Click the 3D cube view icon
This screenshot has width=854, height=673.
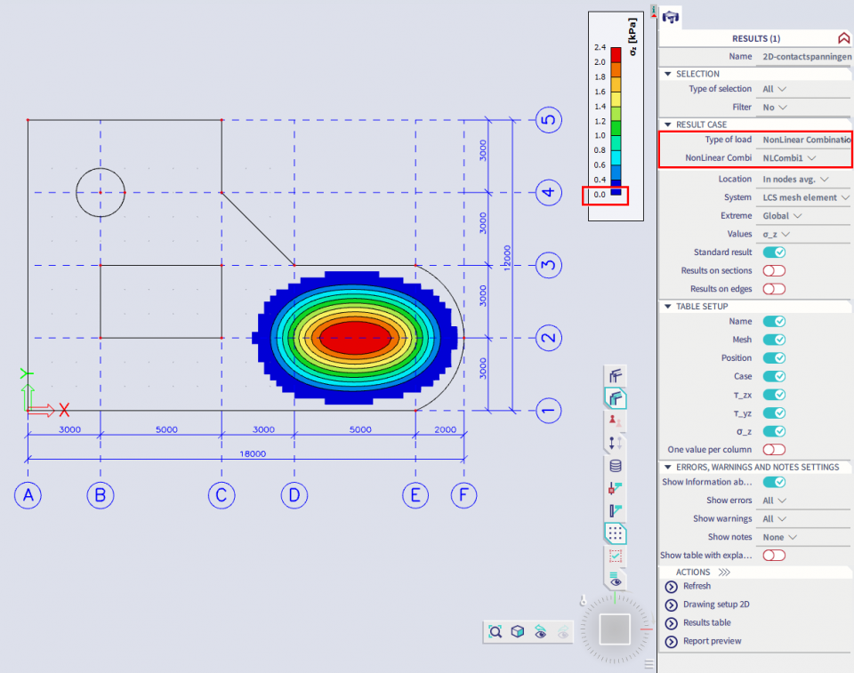tap(518, 631)
